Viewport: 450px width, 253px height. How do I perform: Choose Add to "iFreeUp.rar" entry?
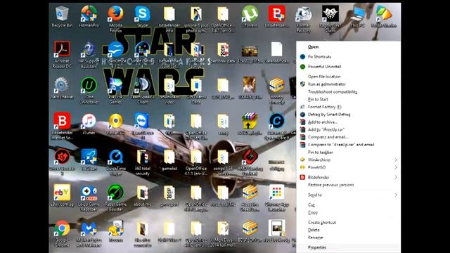click(326, 129)
